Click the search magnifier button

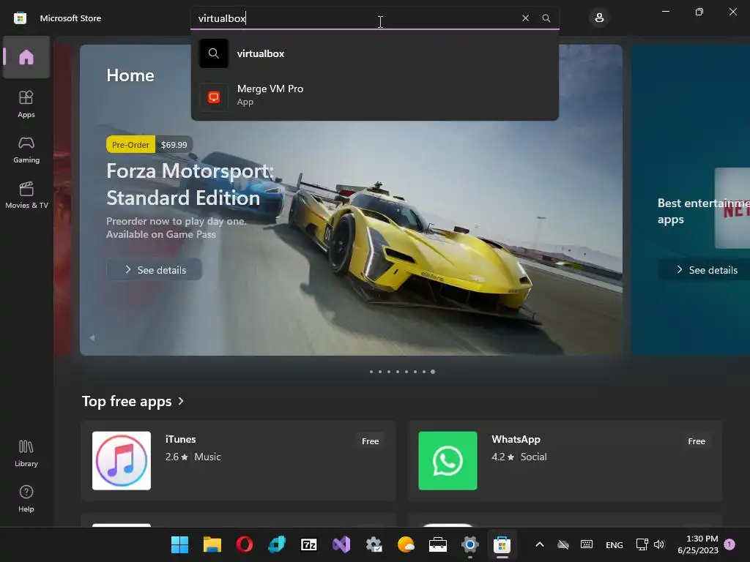coord(546,18)
